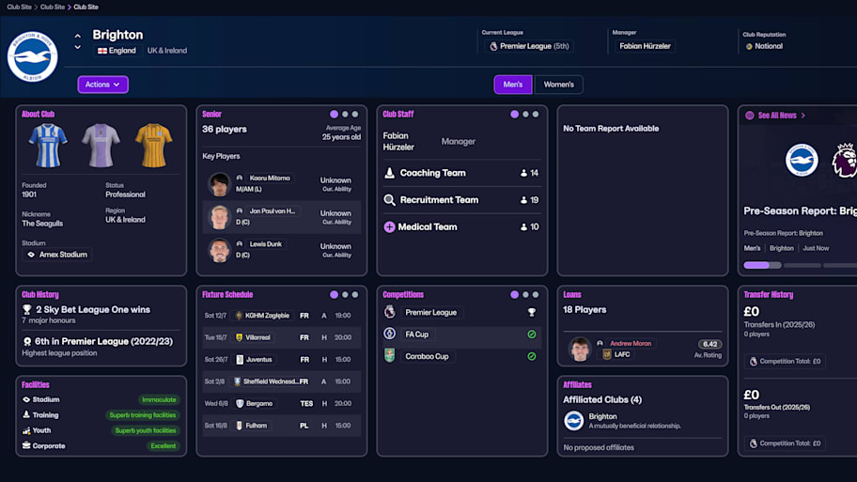Click the Youth facilities icon

26,430
